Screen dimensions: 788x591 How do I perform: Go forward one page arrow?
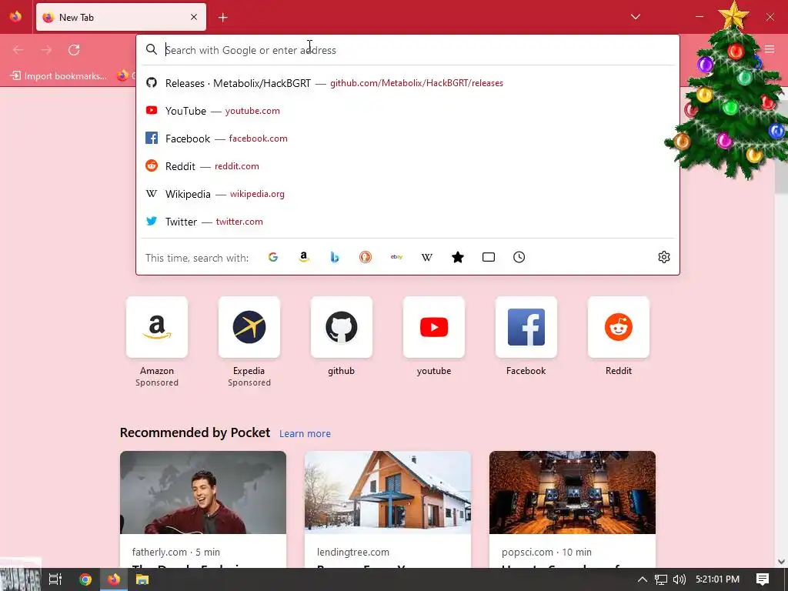(x=46, y=50)
